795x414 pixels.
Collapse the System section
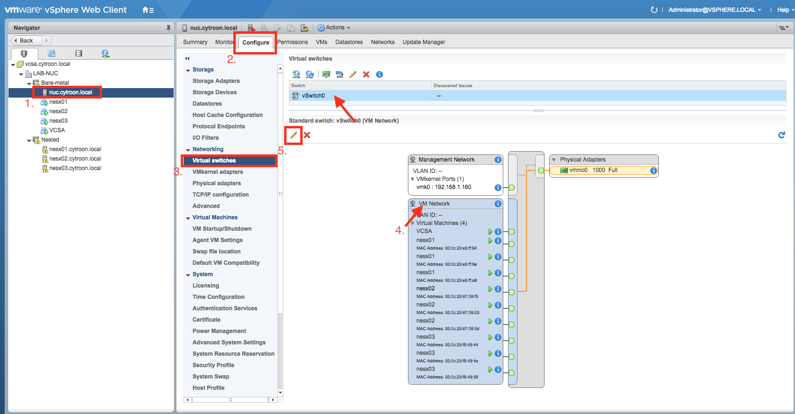[x=188, y=275]
